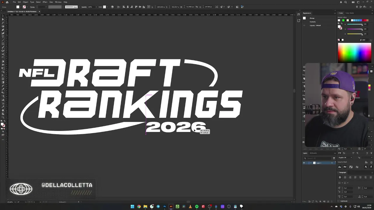374x210 pixels.
Task: Click the Opacity link in control bar
Action: pos(84,7)
